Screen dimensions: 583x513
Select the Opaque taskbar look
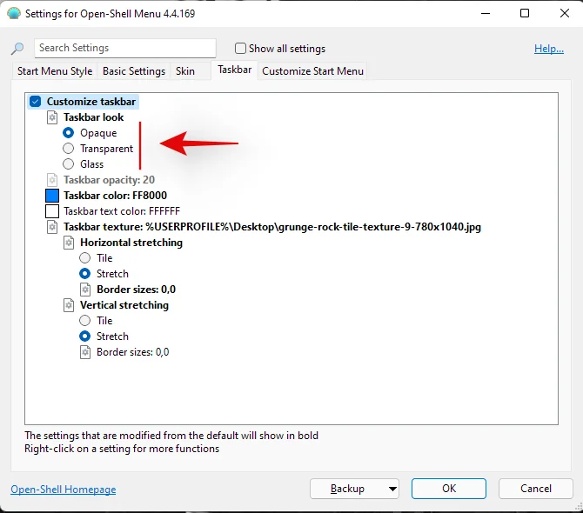coord(69,133)
